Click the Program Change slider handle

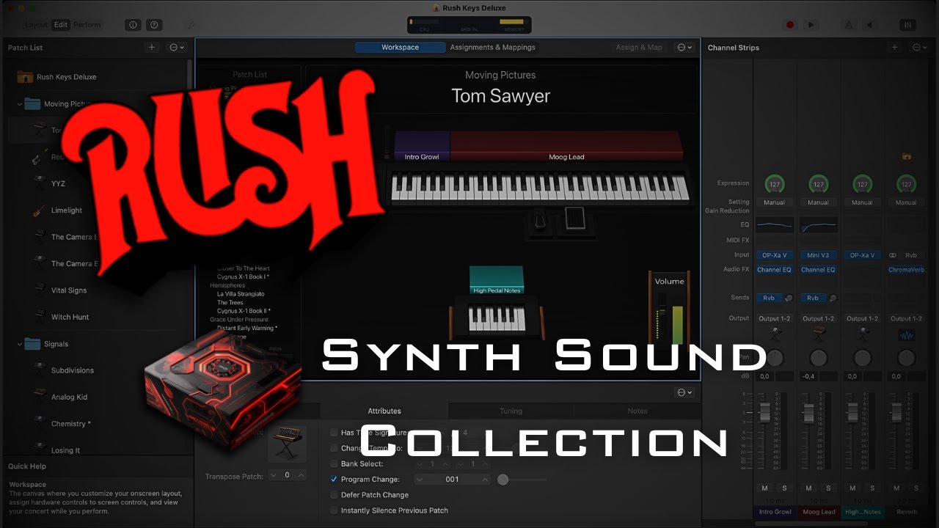tap(503, 480)
